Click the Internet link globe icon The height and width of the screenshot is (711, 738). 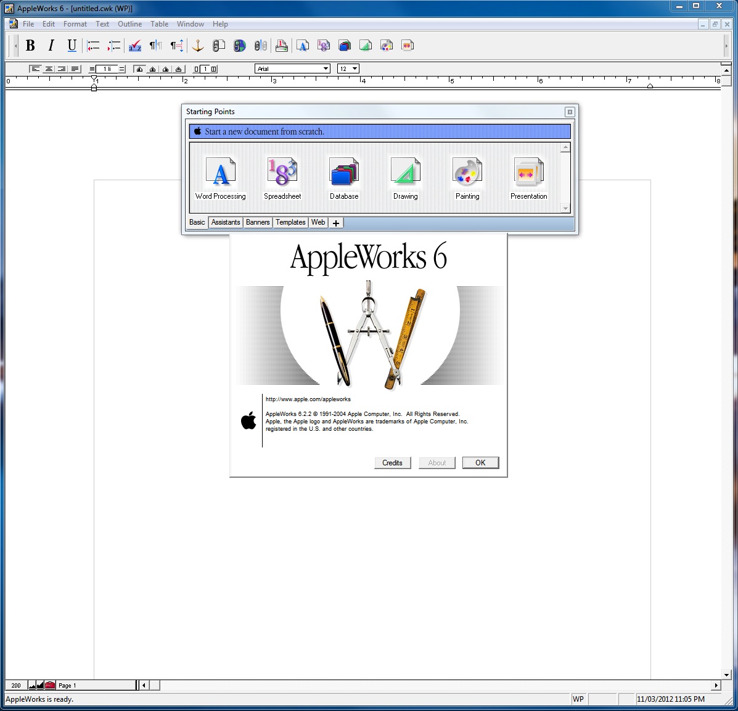[240, 45]
